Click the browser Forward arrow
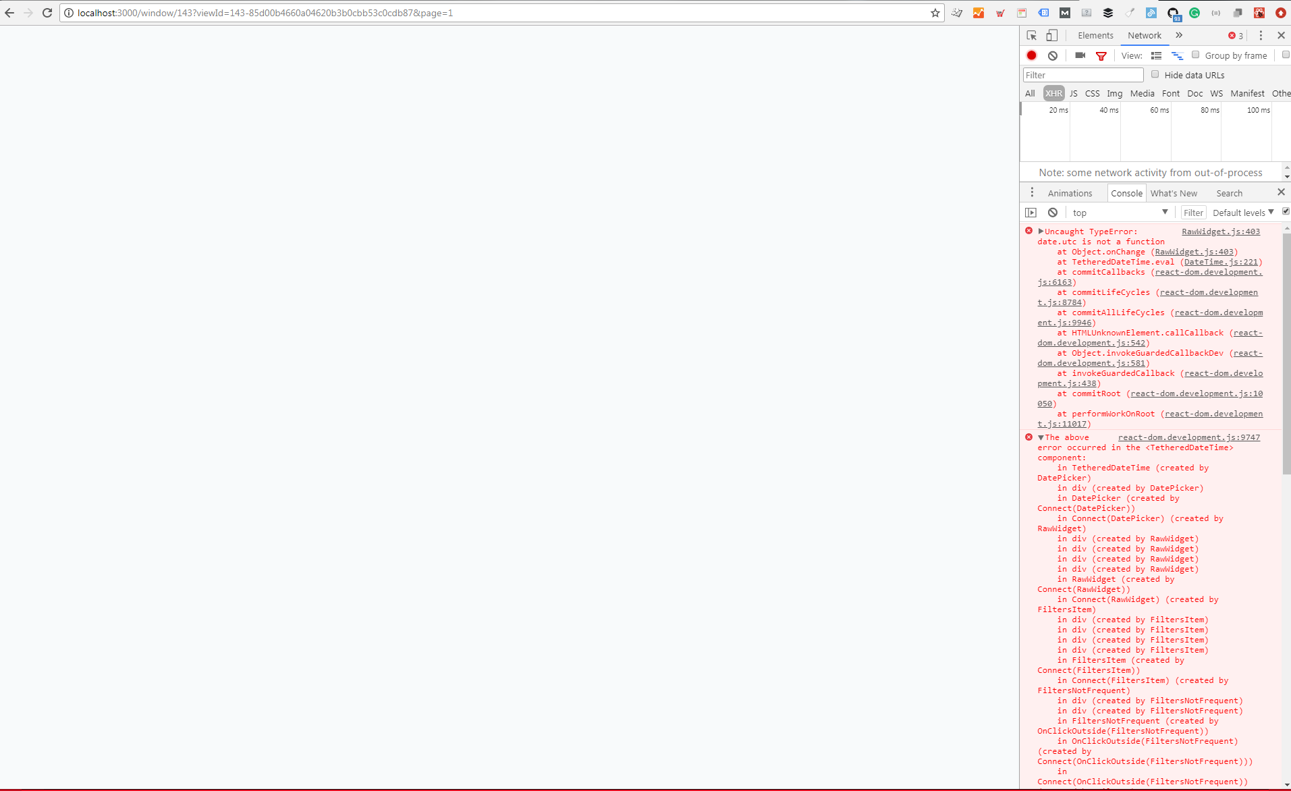 [x=28, y=13]
